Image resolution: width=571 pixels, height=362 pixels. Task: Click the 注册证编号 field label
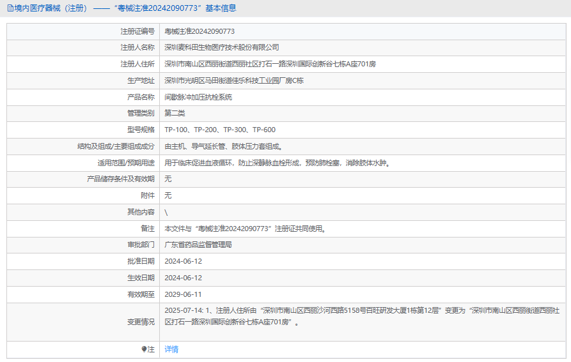[x=137, y=32]
